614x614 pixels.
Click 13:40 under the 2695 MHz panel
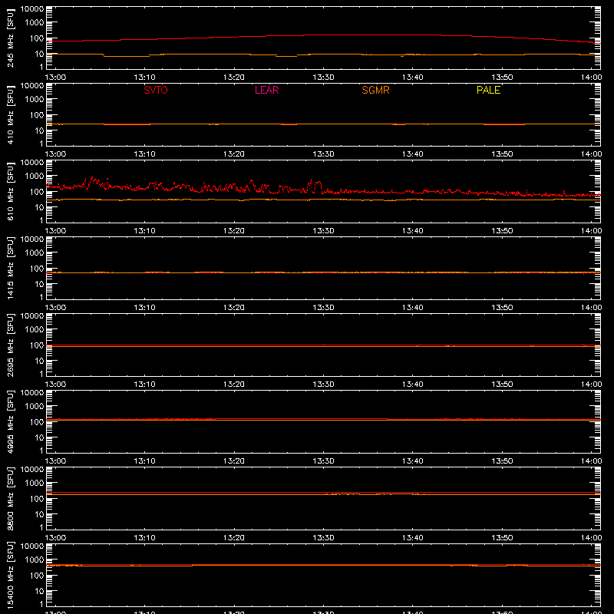pyautogui.click(x=413, y=385)
